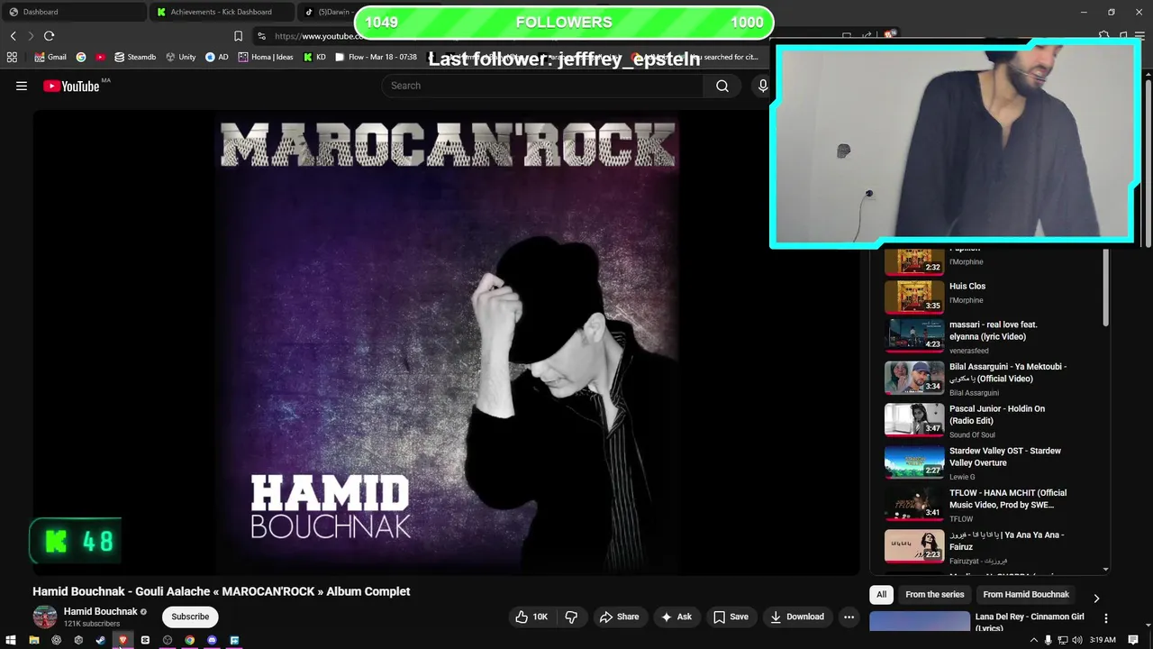Reload the current YouTube page
The image size is (1153, 649).
pos(49,36)
